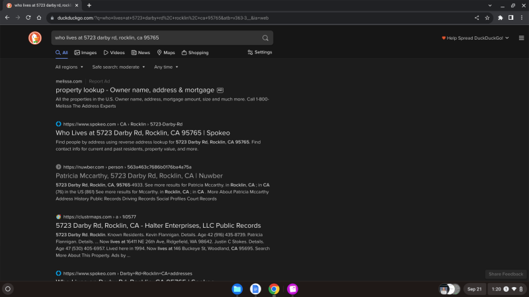Viewport: 529px width, 297px height.
Task: Open a new tab with plus icon
Action: [x=89, y=5]
